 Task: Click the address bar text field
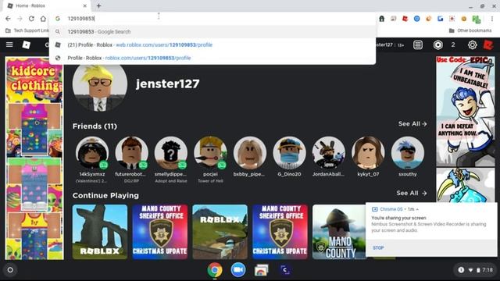pos(212,19)
